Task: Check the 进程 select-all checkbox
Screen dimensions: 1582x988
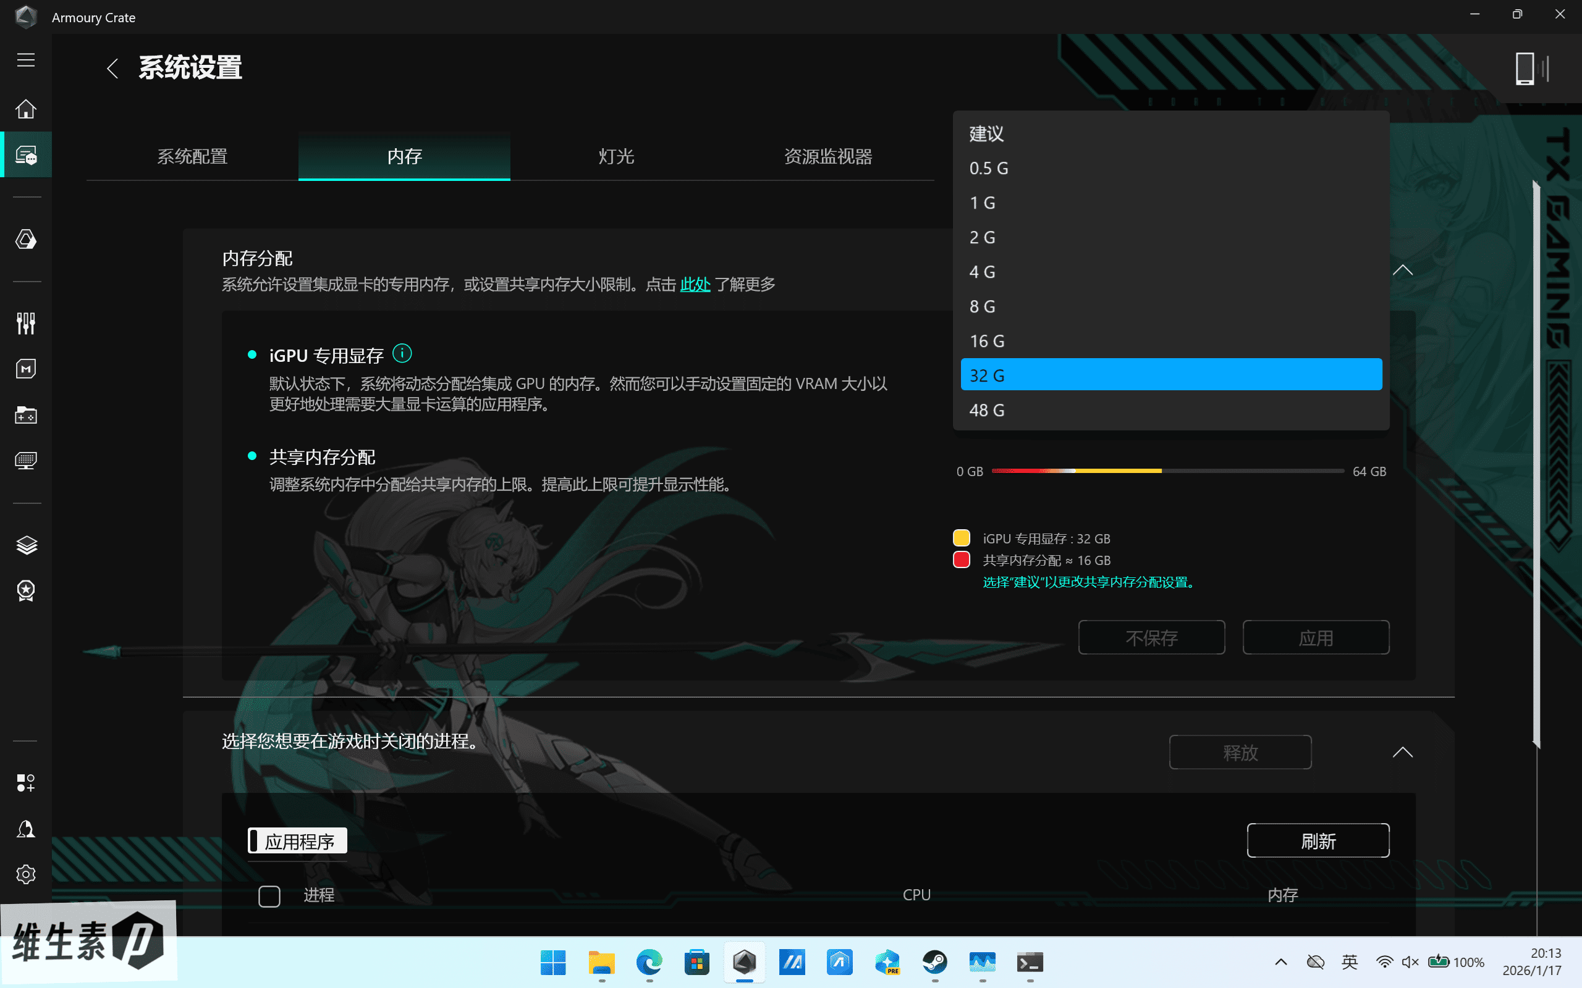Action: click(x=269, y=896)
